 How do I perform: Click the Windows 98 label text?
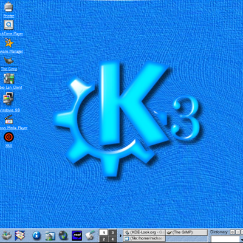coord(10,110)
